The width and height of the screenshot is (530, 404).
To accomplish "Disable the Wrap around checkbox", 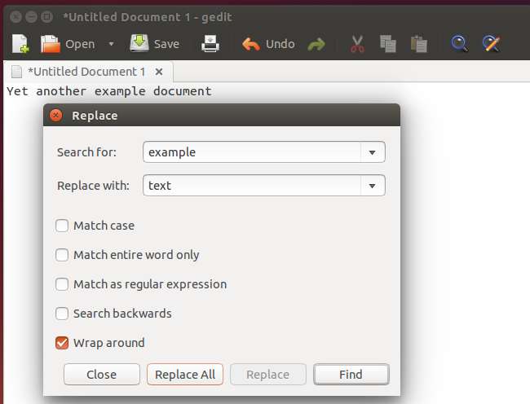I will coord(62,343).
